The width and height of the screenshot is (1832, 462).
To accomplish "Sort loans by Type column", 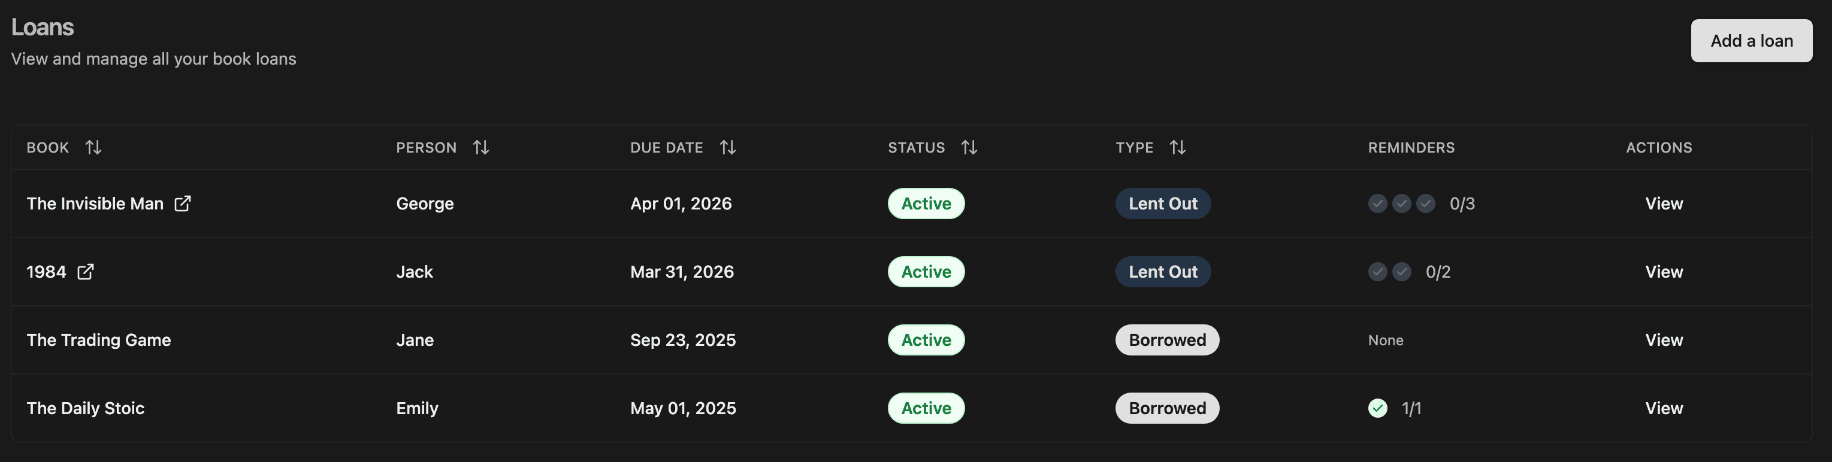I will coord(1177,147).
